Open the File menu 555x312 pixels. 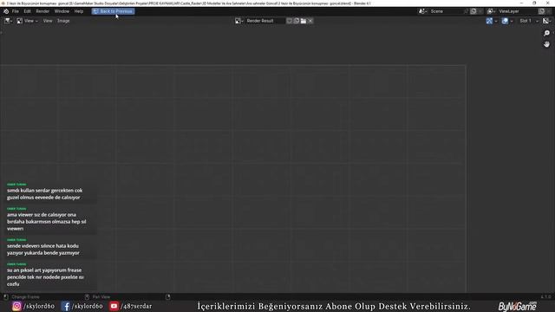tap(16, 11)
